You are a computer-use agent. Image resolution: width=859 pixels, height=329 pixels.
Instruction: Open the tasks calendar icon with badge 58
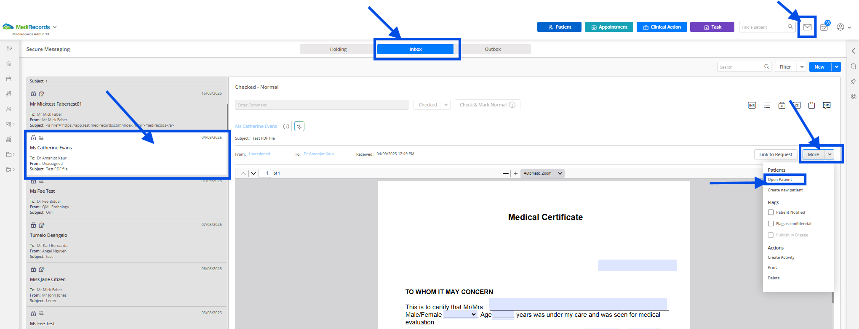click(x=824, y=27)
